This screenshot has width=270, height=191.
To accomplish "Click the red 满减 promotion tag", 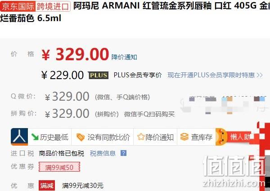I will tap(47, 186).
